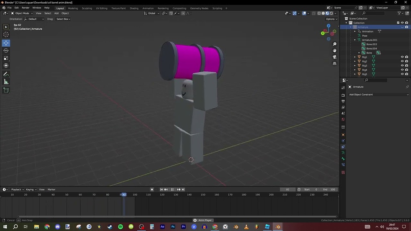Select the Scale tool
Image resolution: width=411 pixels, height=231 pixels.
(6, 58)
